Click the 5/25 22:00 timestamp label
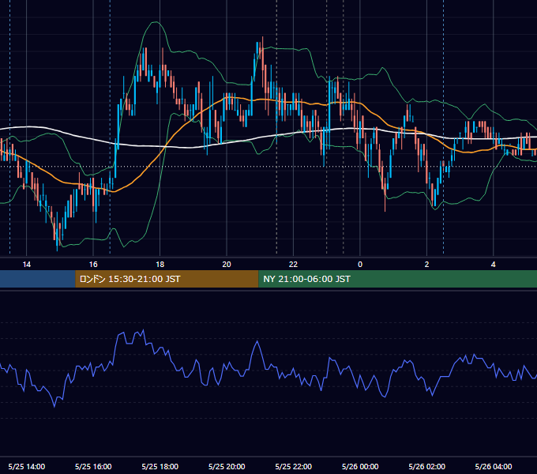The width and height of the screenshot is (537, 474). click(294, 466)
